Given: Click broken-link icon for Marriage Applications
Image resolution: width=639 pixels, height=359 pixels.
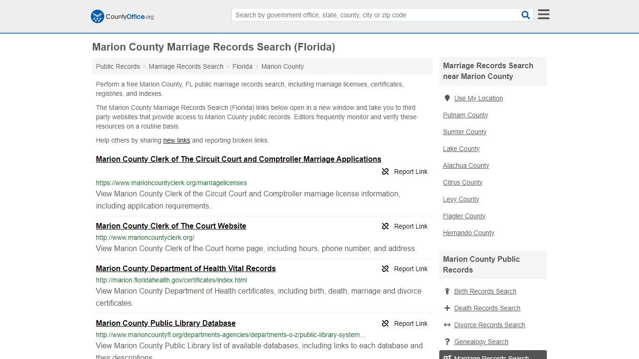Looking at the screenshot, I should [385, 172].
